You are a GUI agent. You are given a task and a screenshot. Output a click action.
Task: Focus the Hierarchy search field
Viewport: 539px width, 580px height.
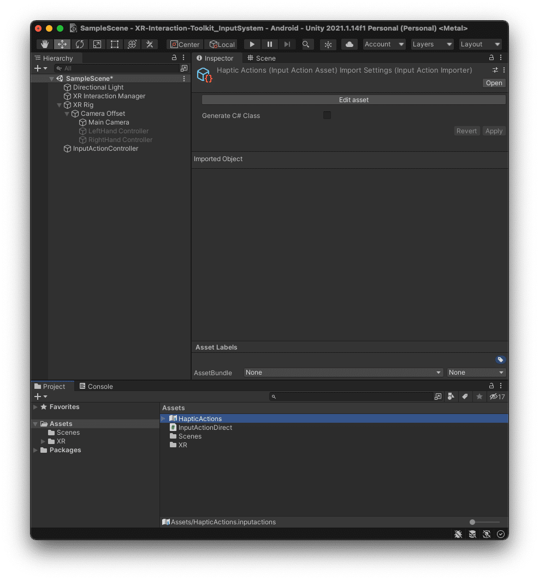117,68
